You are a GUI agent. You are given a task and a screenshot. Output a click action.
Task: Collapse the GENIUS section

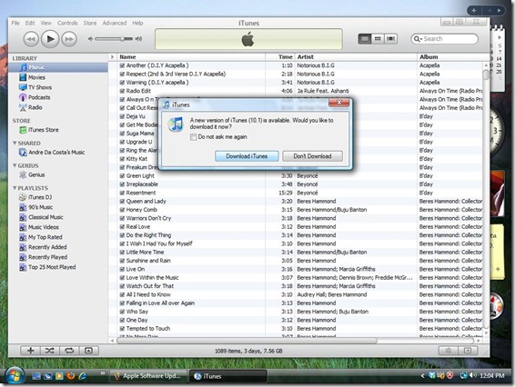coord(15,165)
